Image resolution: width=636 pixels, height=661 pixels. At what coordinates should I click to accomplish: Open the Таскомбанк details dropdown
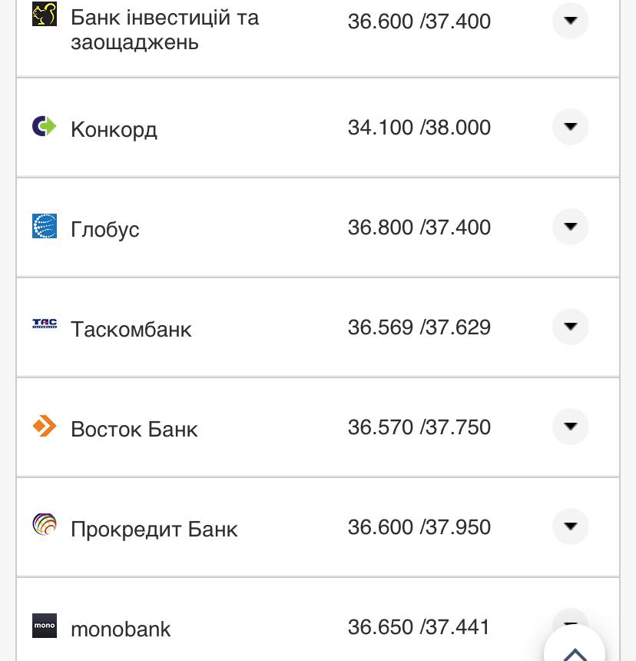[570, 327]
